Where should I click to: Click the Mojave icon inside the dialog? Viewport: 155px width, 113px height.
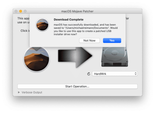tap(42, 25)
